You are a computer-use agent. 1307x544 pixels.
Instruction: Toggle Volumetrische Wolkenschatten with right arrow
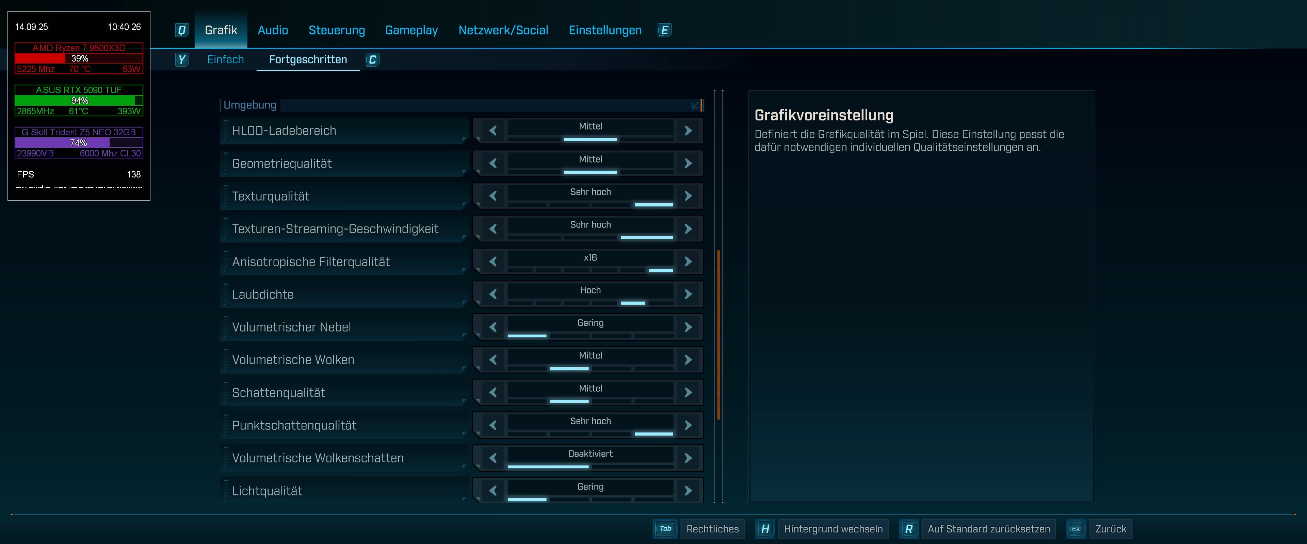688,458
